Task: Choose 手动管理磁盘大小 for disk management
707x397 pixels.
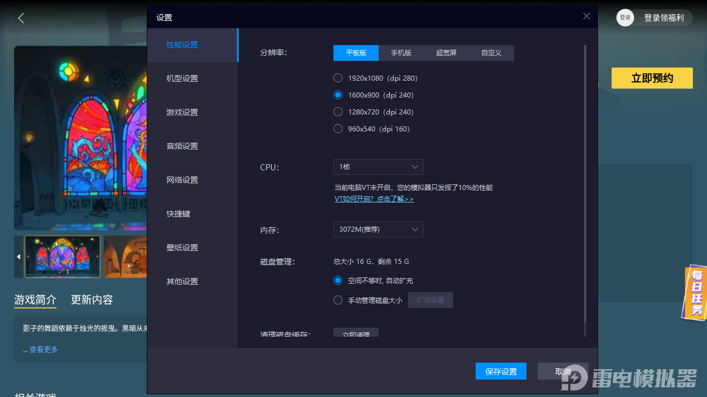Action: pyautogui.click(x=338, y=300)
